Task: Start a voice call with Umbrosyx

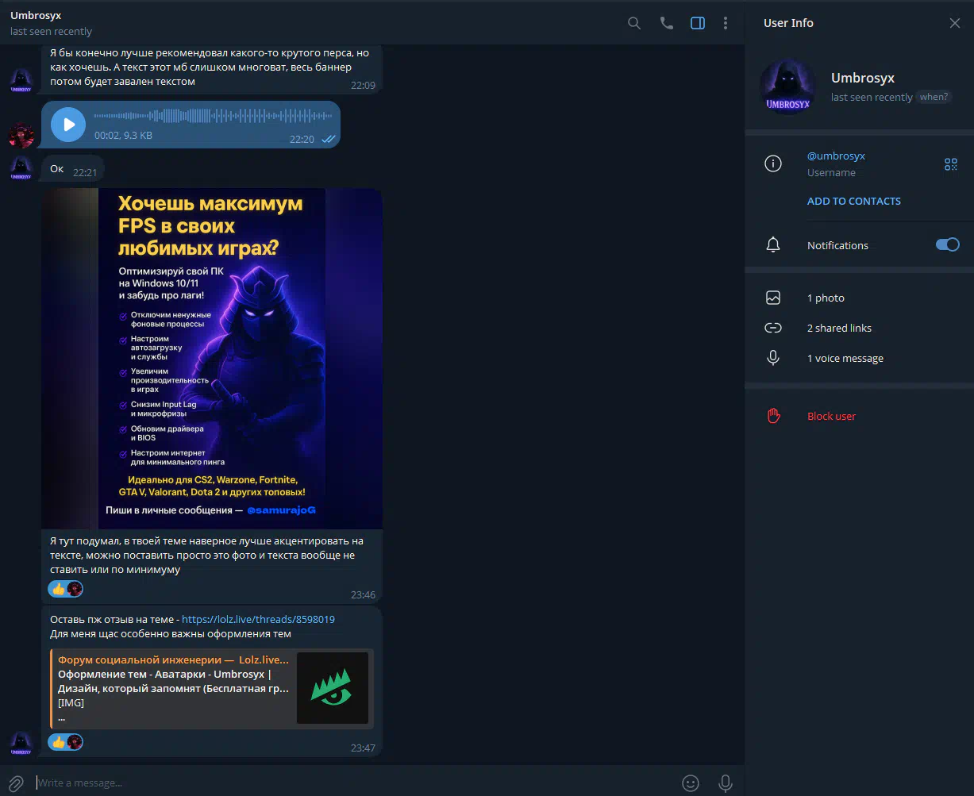Action: 667,23
